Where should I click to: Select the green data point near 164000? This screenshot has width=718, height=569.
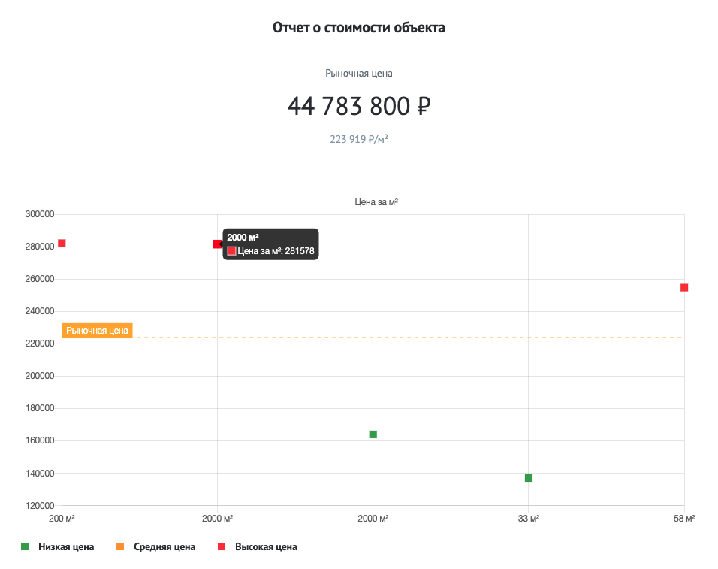373,434
